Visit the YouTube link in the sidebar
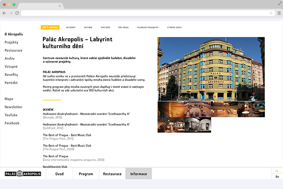283x189 pixels. tap(11, 115)
